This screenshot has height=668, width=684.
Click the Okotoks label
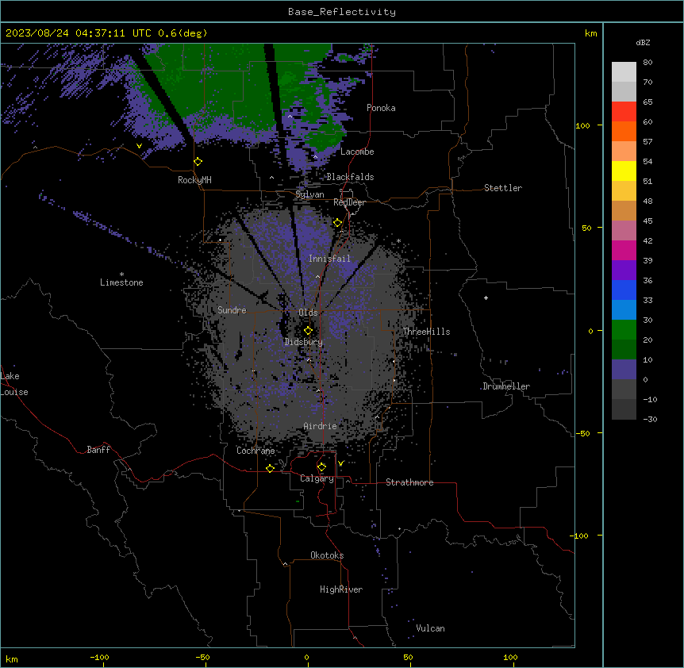327,555
